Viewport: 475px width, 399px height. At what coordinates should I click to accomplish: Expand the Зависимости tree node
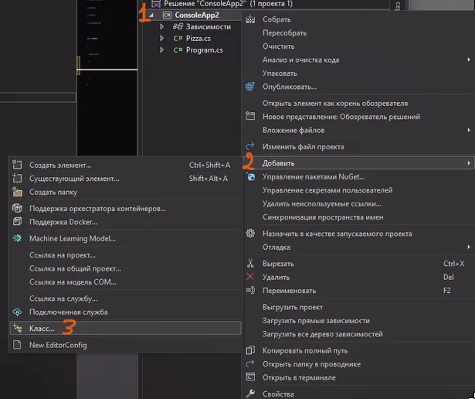pyautogui.click(x=161, y=27)
